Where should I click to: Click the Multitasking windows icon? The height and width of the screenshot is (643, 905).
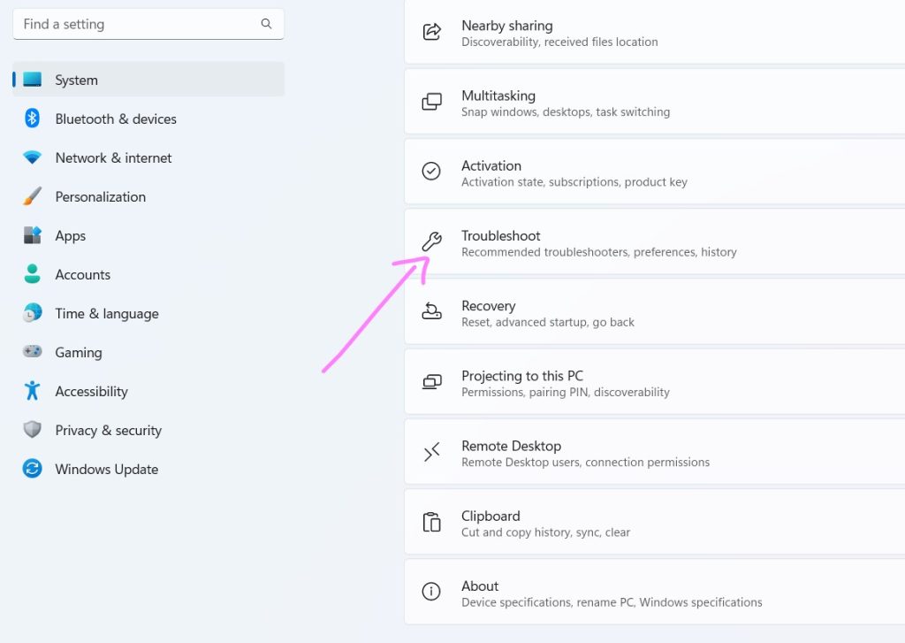[431, 102]
